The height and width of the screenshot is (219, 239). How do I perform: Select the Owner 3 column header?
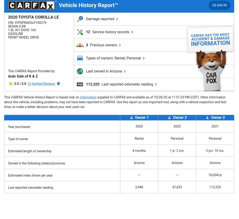pos(215,118)
